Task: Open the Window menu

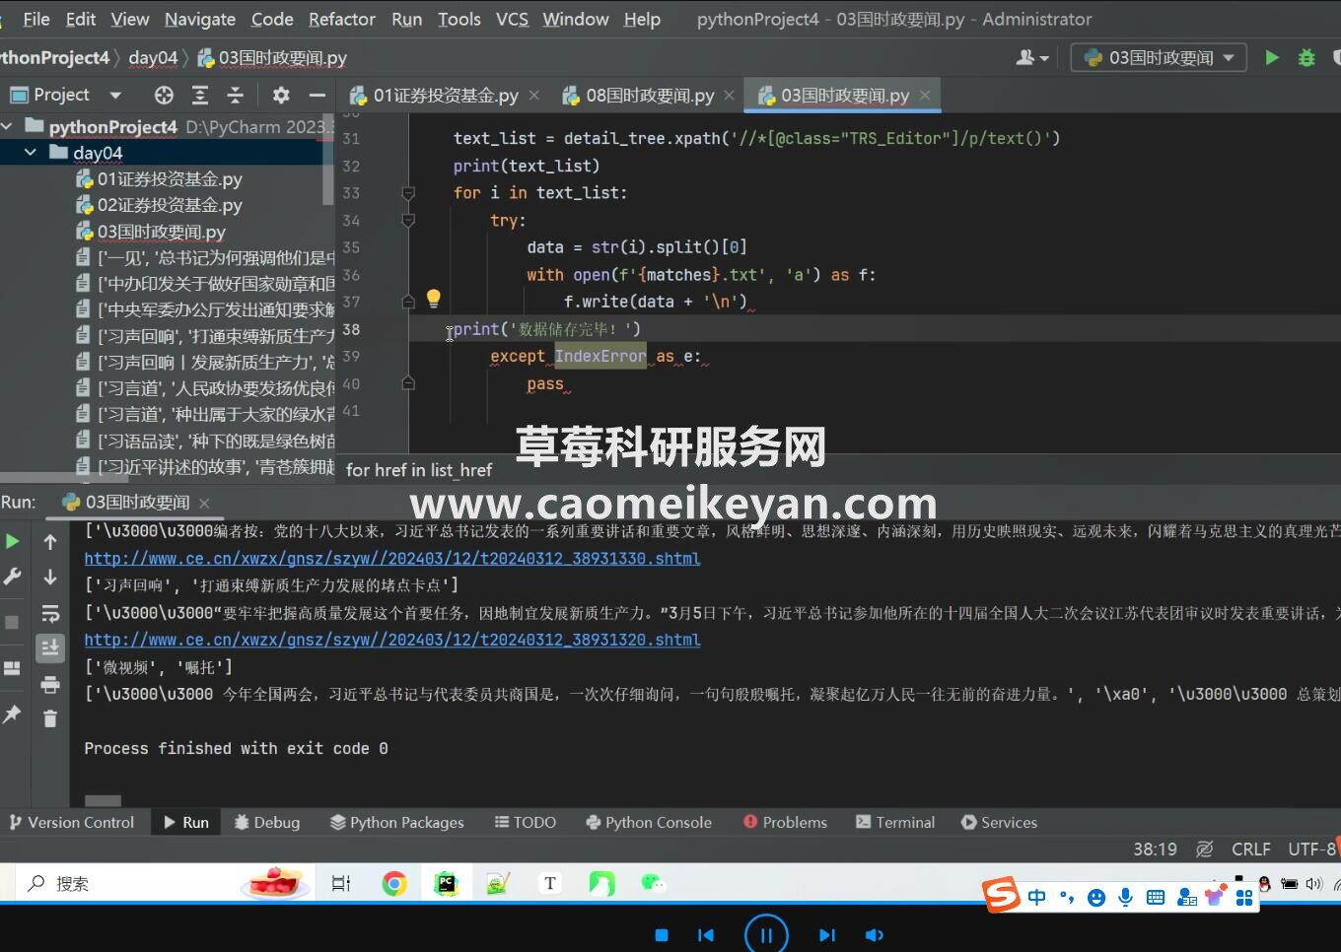Action: pyautogui.click(x=575, y=19)
